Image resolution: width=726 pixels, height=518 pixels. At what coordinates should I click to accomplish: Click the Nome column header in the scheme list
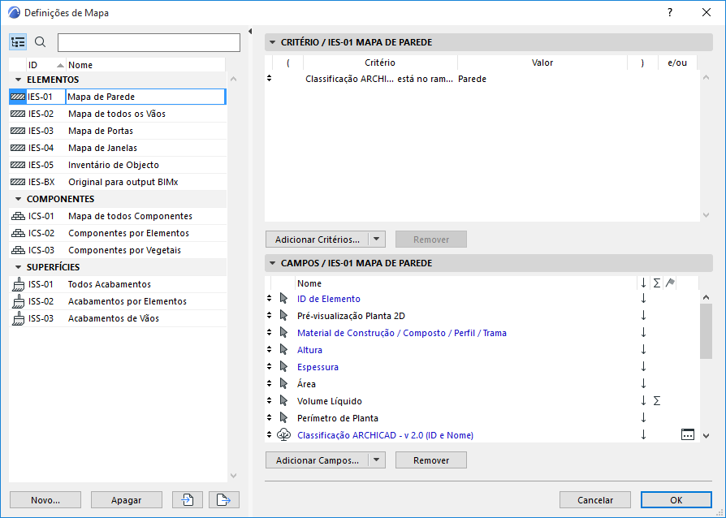145,65
